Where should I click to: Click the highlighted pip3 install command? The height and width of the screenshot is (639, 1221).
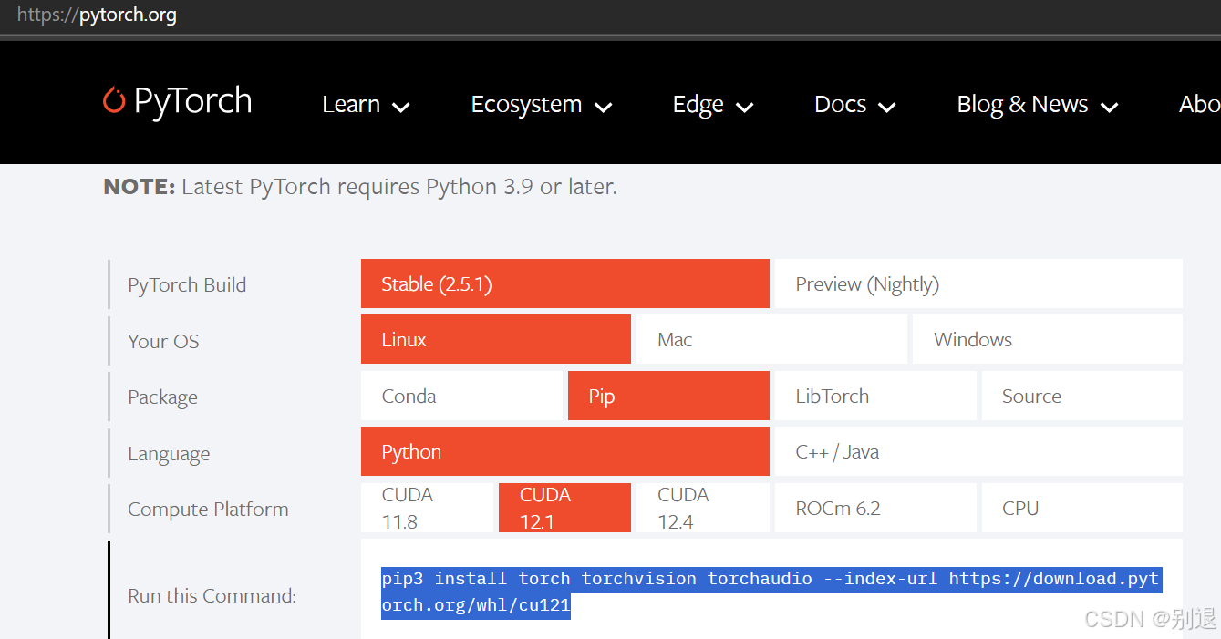tap(771, 591)
